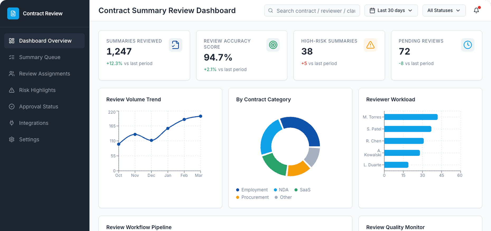
Task: Click the 1,247 summaries reviewed value
Action: [x=119, y=51]
